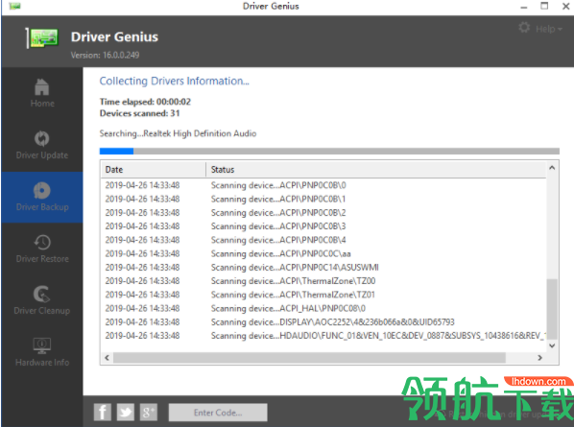
Task: Click the Collecting Drivers Information heading
Action: tap(175, 81)
